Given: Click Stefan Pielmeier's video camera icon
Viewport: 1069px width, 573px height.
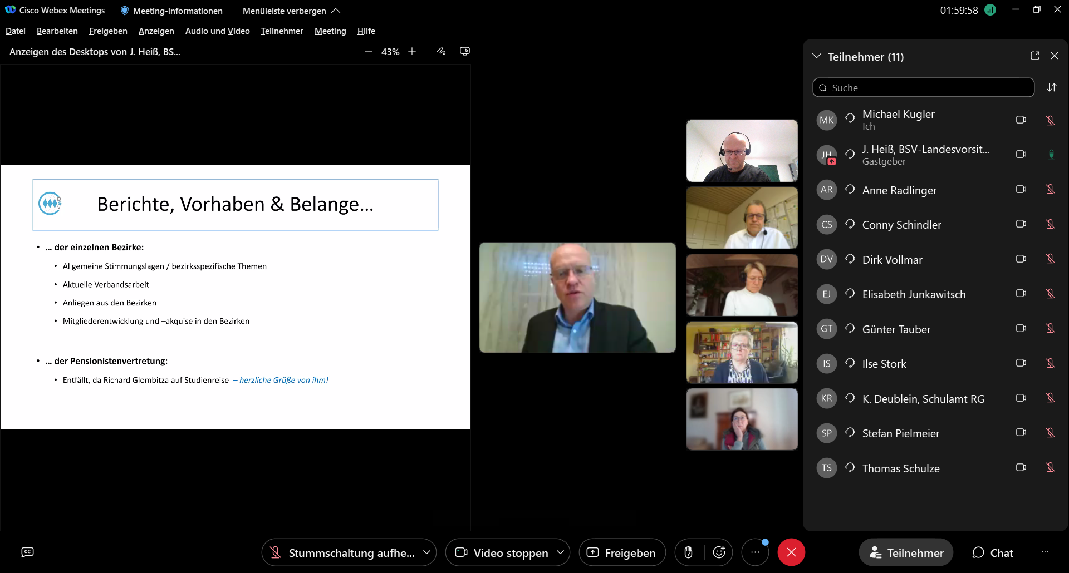Looking at the screenshot, I should tap(1021, 432).
